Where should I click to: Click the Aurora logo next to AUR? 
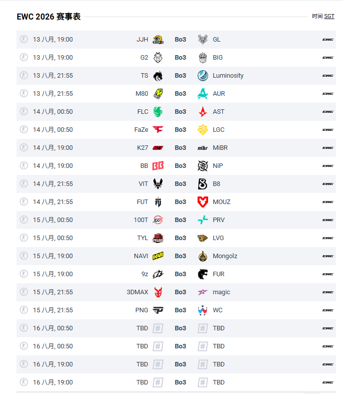click(x=203, y=94)
